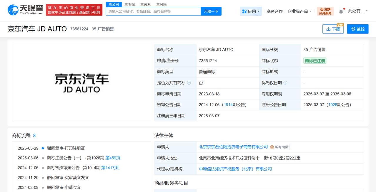Click the help icon beside 是否为共有商标

189,83
